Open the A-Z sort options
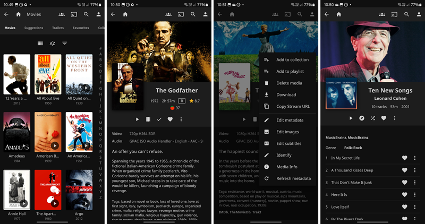This screenshot has width=425, height=224. (x=53, y=43)
